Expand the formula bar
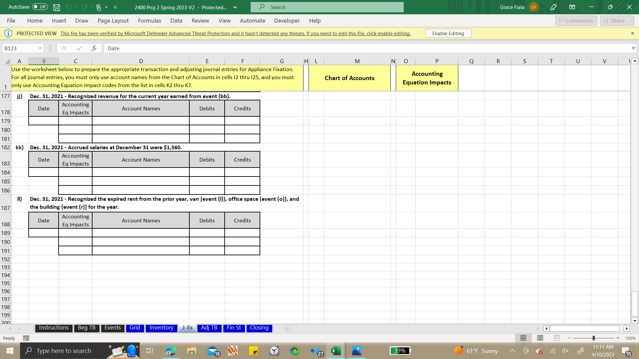 pyautogui.click(x=633, y=48)
